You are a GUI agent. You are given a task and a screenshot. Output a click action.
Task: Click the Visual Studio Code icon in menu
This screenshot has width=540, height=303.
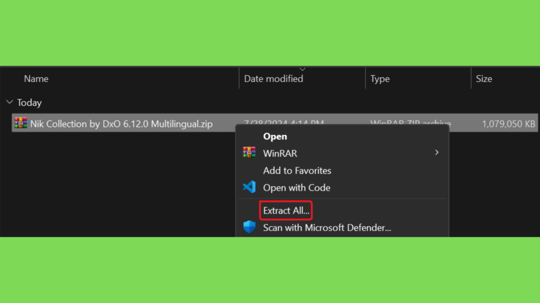pyautogui.click(x=249, y=187)
